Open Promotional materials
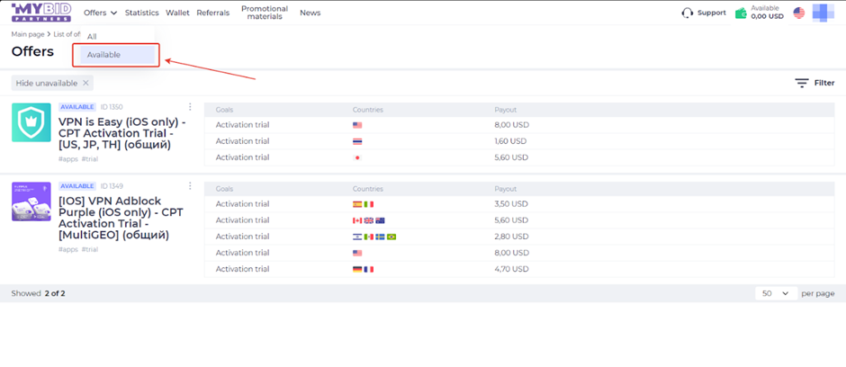The height and width of the screenshot is (367, 846). pyautogui.click(x=265, y=13)
